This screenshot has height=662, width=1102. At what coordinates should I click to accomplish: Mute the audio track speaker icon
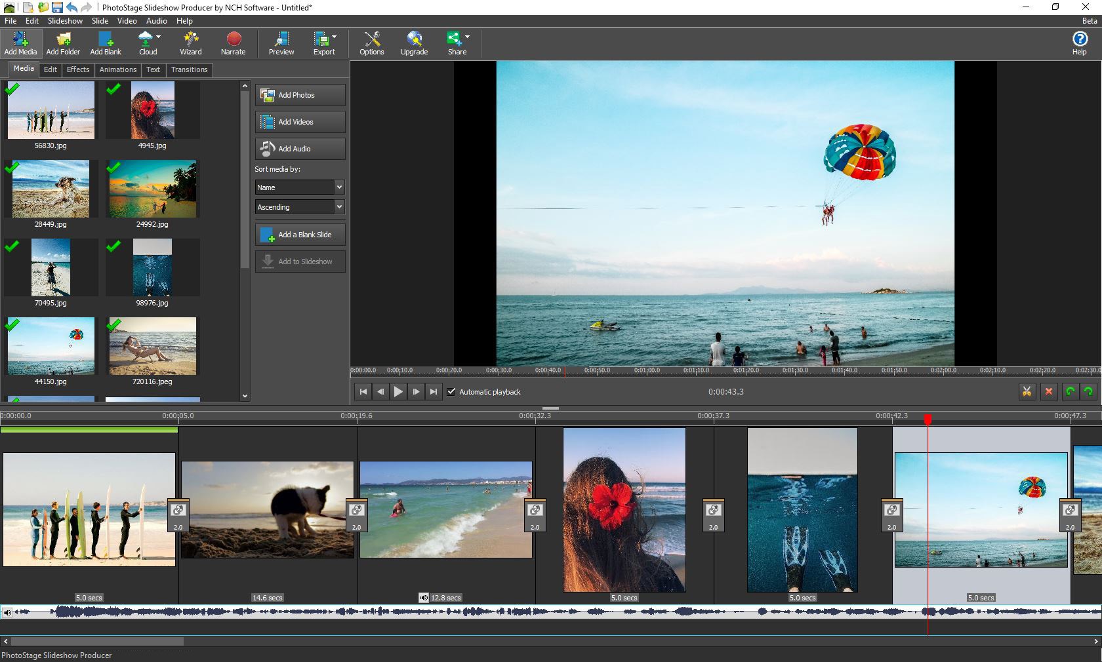7,613
